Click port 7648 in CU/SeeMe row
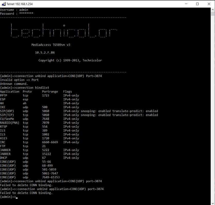The height and width of the screenshot is (205, 215). pos(45,119)
